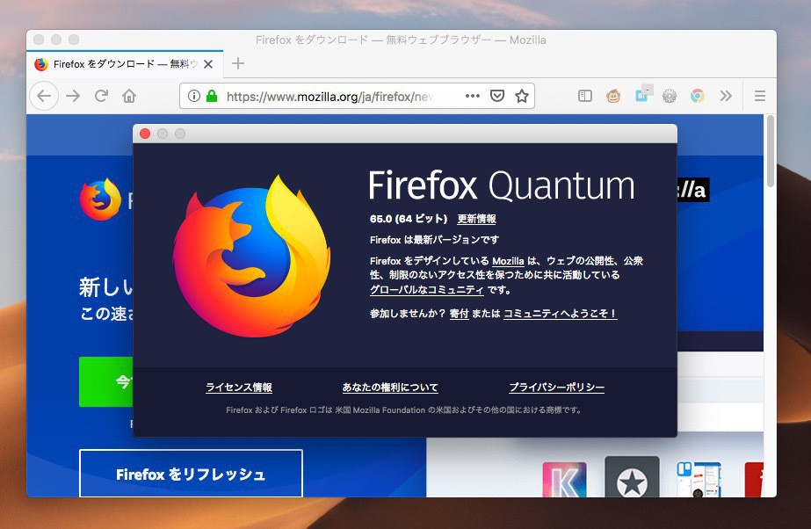The width and height of the screenshot is (811, 529).
Task: Click the browser page vertical scrollbar
Action: pos(770,151)
